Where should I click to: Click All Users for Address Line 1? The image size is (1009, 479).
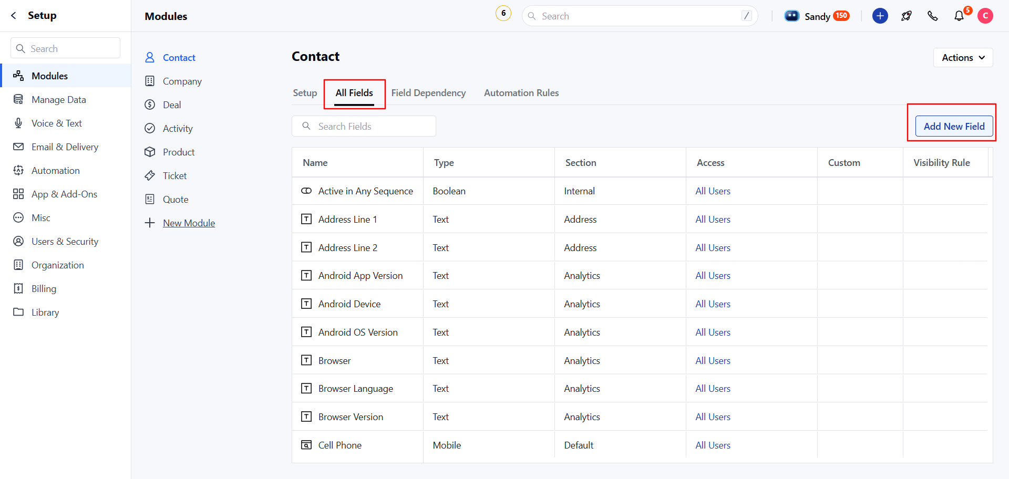[713, 219]
